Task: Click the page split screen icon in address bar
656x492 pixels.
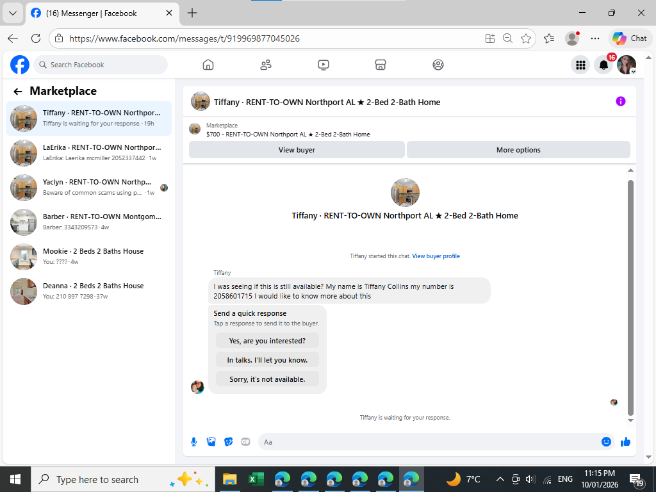Action: [490, 38]
